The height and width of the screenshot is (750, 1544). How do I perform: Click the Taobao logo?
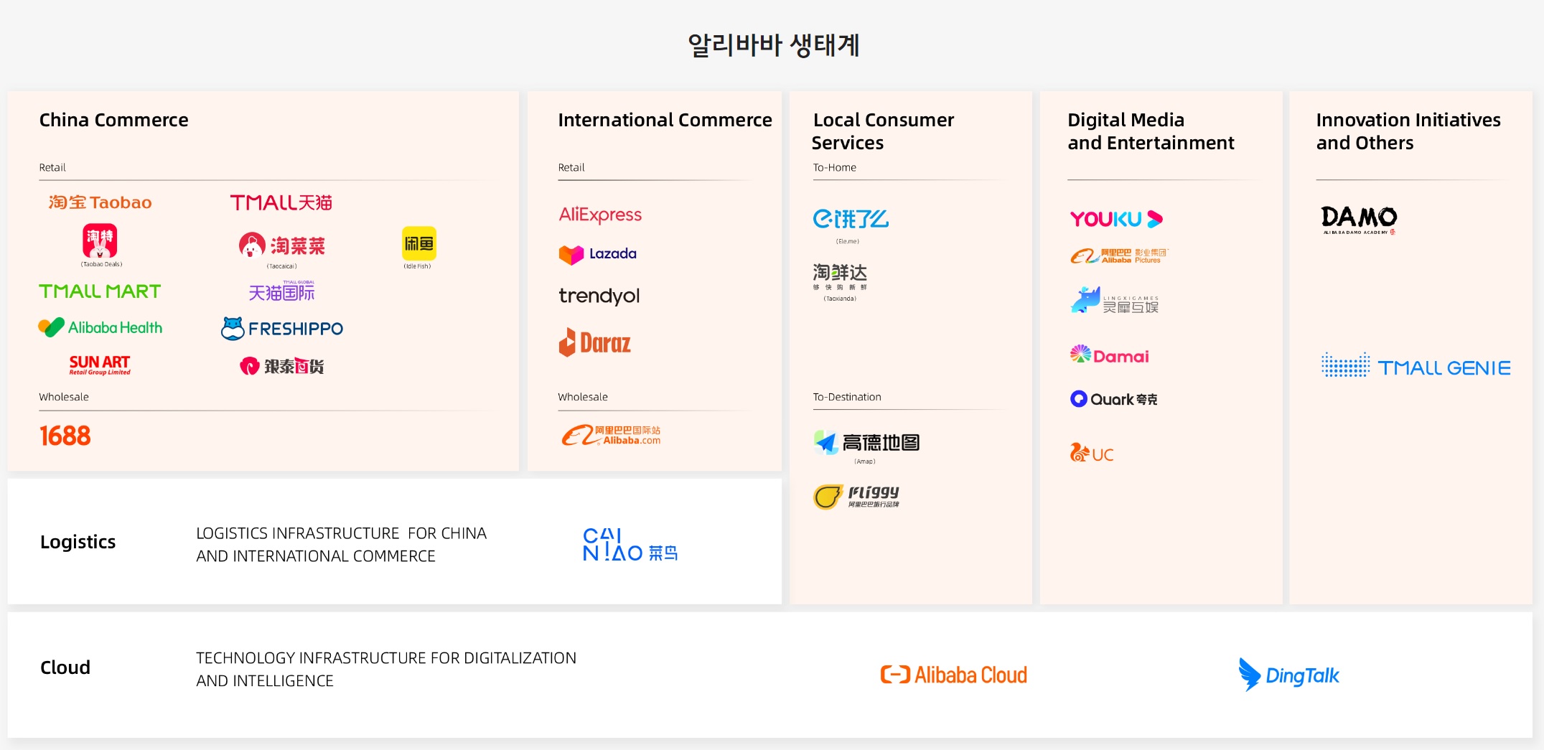pyautogui.click(x=100, y=202)
